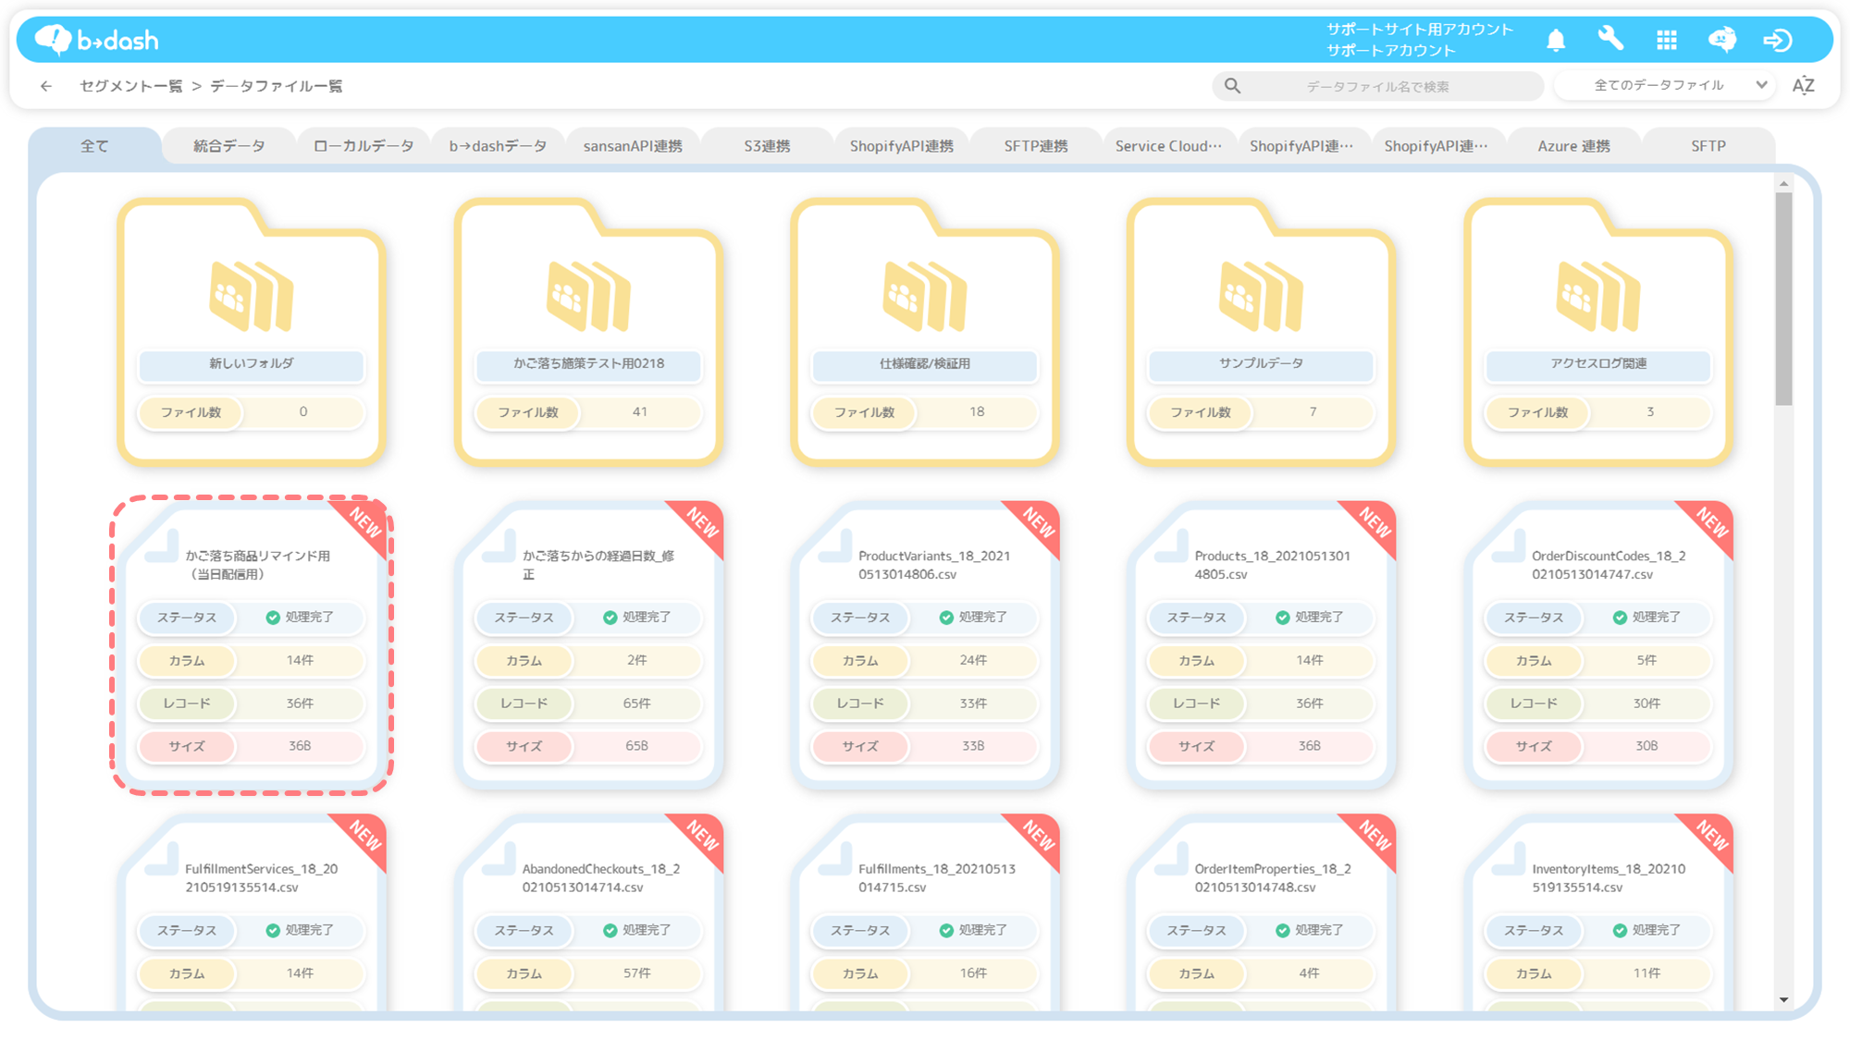Click the かご落ちからの経過日数_修正 title

598,565
